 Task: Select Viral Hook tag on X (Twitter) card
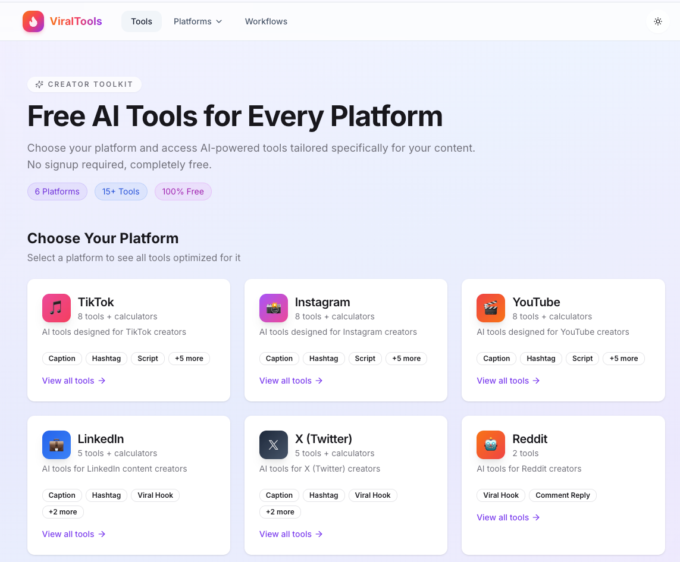(373, 495)
